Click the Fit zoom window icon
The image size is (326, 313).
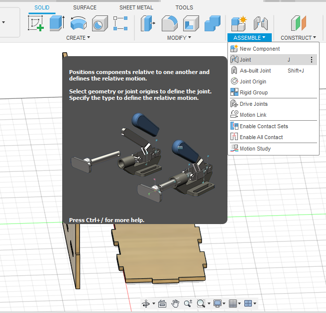(x=201, y=304)
